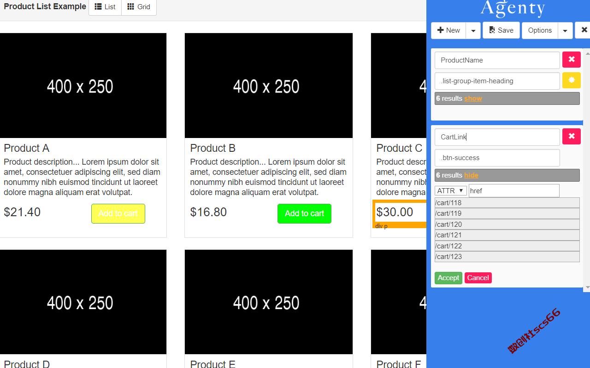The height and width of the screenshot is (368, 590).
Task: Add Product A to cart
Action: point(118,213)
